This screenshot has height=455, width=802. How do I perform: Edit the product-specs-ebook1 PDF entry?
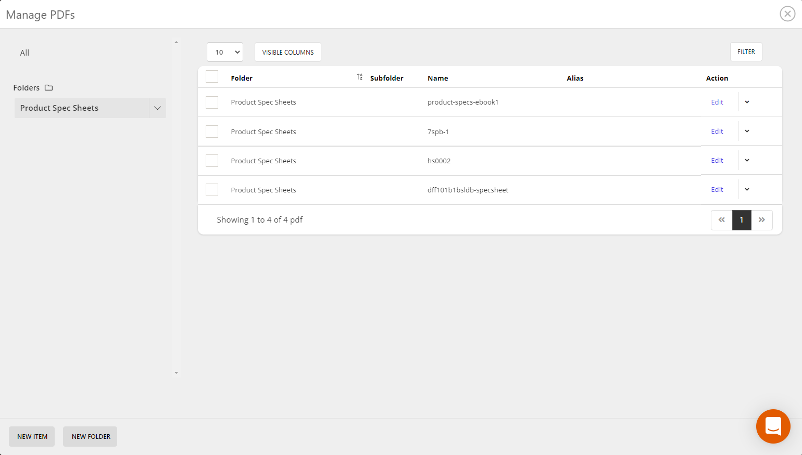pyautogui.click(x=717, y=102)
